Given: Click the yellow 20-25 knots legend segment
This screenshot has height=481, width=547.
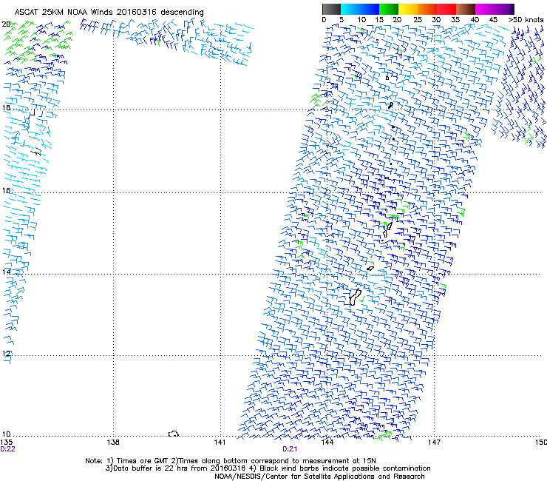Looking at the screenshot, I should pyautogui.click(x=408, y=9).
